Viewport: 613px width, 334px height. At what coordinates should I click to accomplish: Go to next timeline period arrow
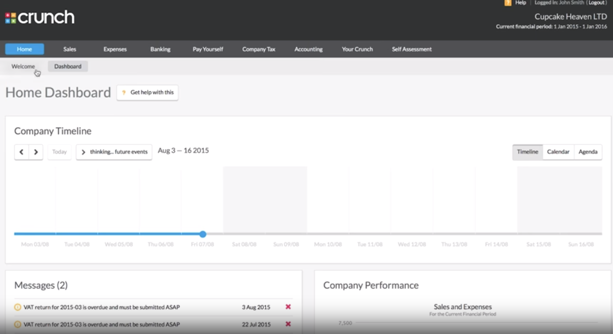point(36,152)
